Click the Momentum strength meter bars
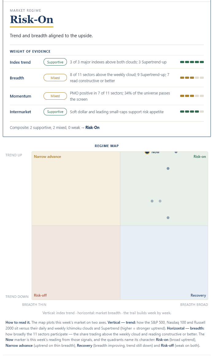217x356 pixels. [x=192, y=96]
